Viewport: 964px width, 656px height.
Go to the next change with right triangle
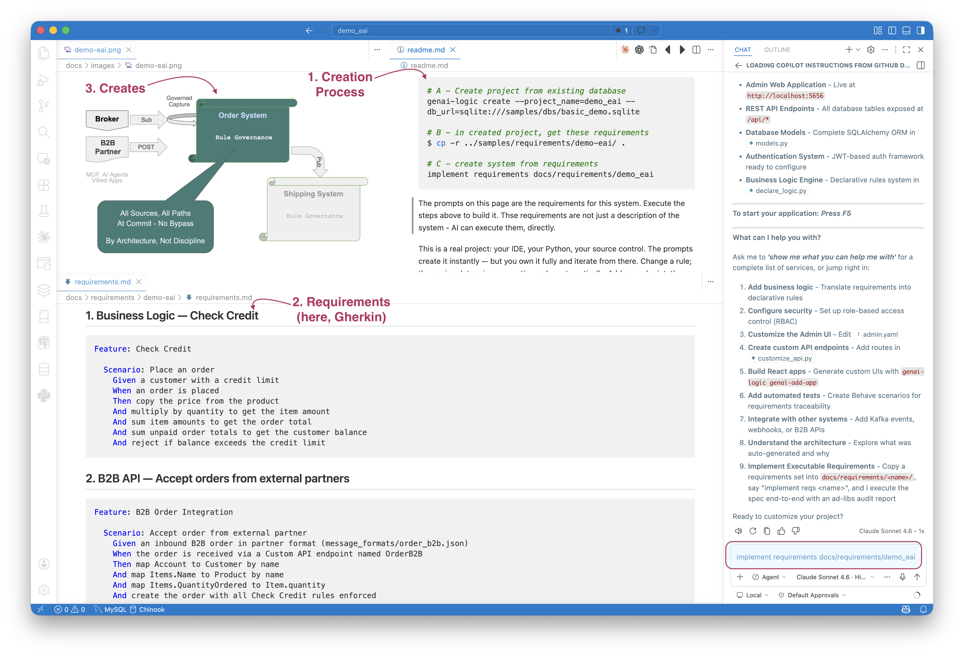click(682, 50)
